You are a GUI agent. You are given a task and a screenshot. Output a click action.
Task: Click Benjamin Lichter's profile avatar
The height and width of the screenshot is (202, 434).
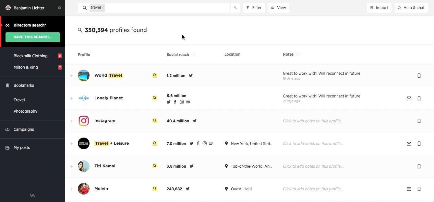pyautogui.click(x=8, y=8)
